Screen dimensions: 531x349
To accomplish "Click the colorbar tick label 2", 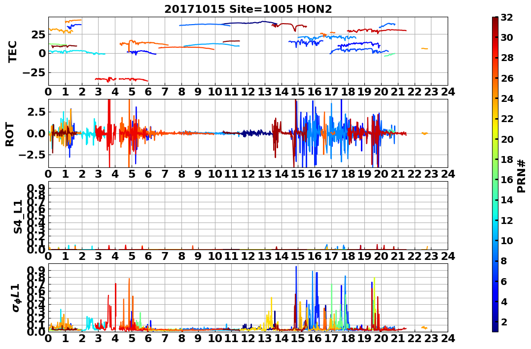I will (x=504, y=321).
